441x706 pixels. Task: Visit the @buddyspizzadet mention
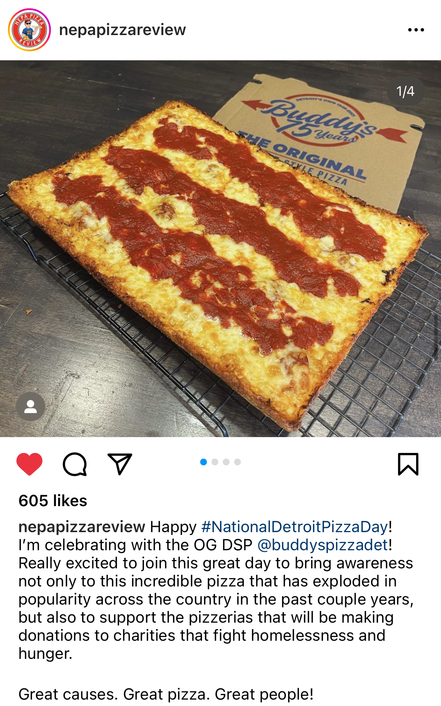(323, 545)
